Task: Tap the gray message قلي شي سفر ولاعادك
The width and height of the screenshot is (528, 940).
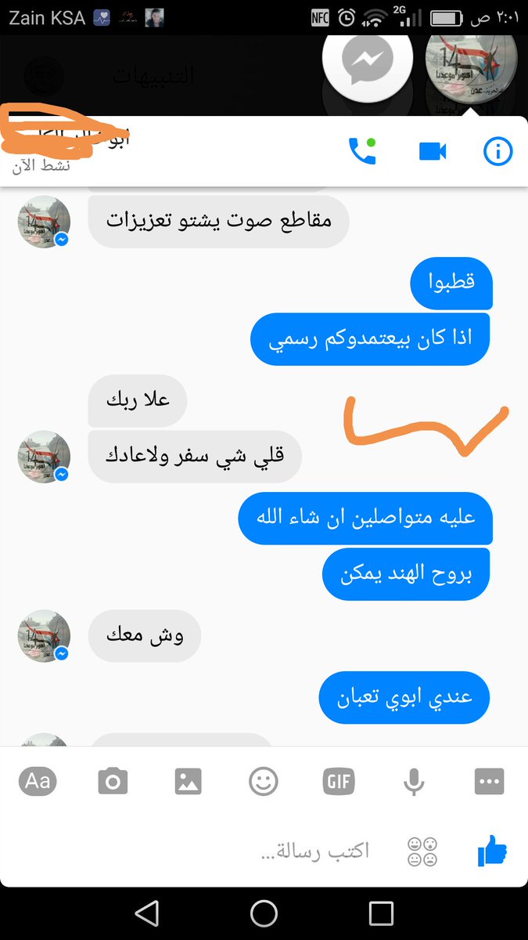Action: (x=194, y=456)
